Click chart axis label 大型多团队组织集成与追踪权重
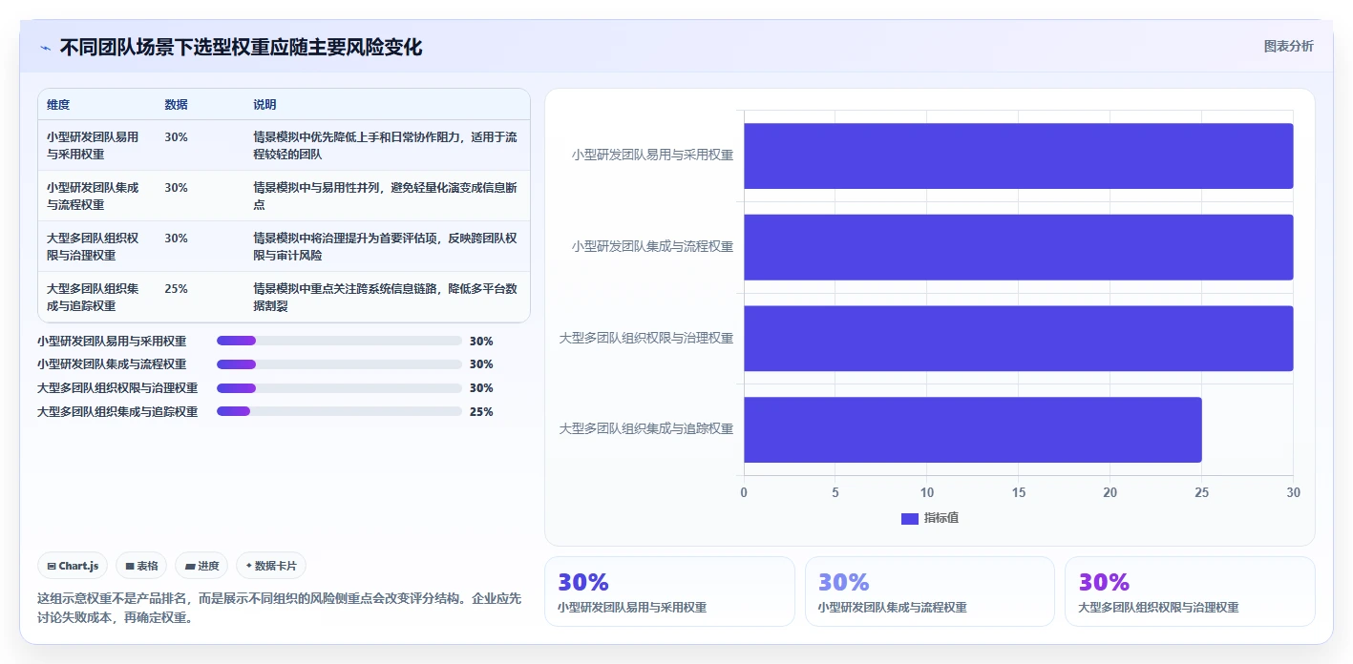 click(x=646, y=429)
